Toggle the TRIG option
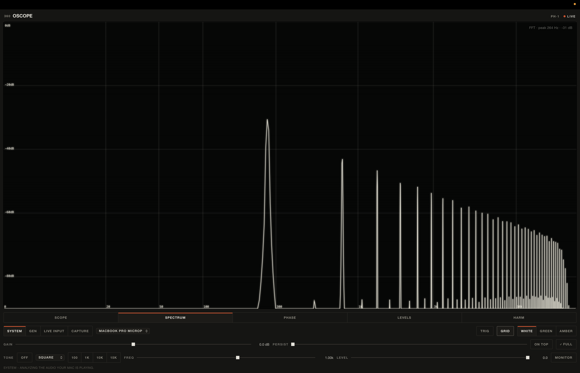 tap(485, 331)
